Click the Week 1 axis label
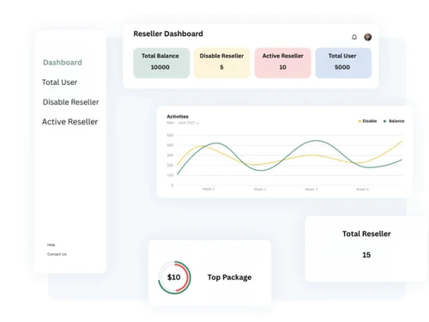Image resolution: width=429 pixels, height=322 pixels. click(208, 189)
